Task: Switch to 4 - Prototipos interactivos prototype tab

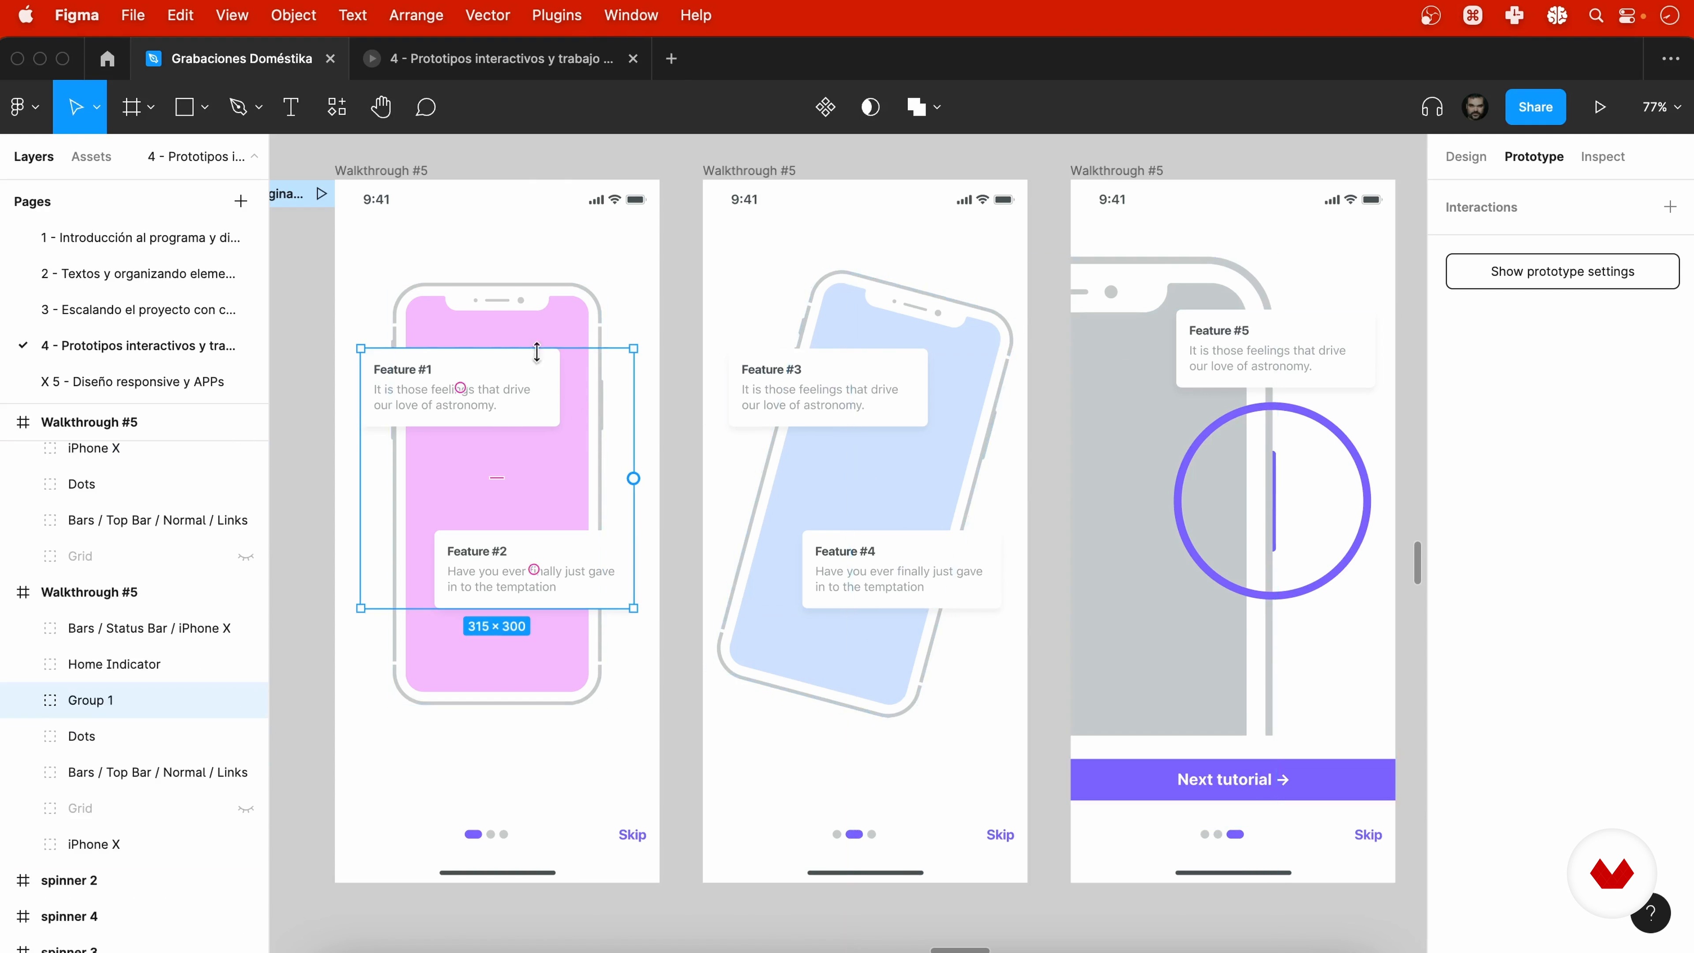Action: [501, 59]
